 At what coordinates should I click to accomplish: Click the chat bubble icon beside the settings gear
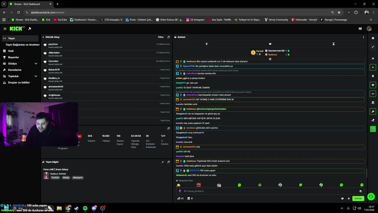coord(342,199)
